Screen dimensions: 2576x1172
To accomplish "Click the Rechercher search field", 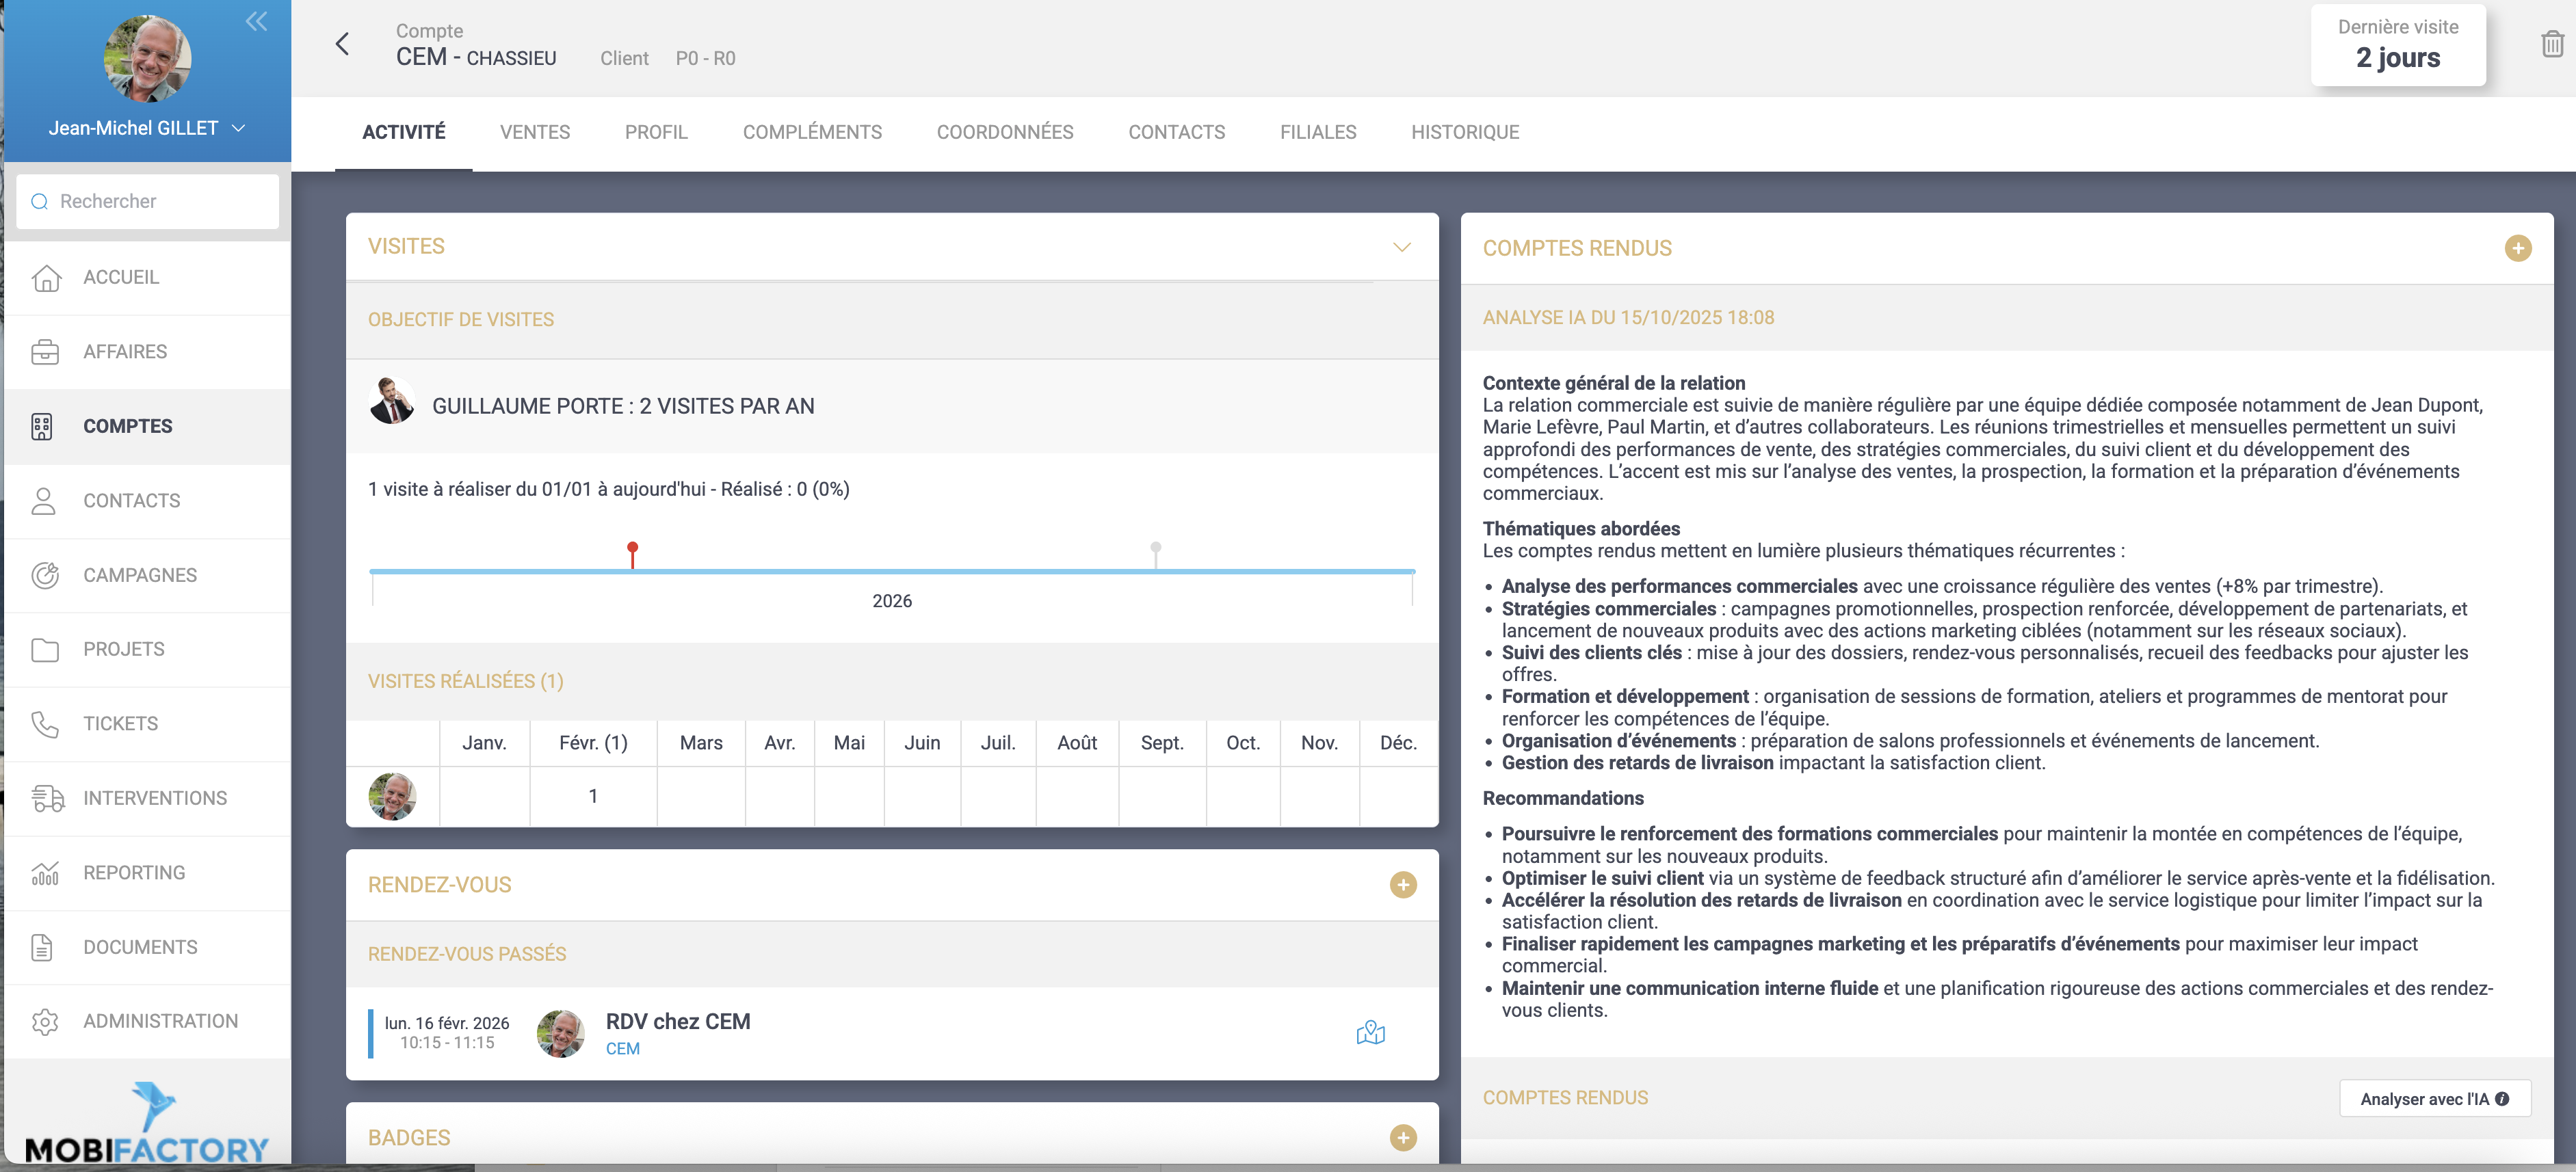I will click(148, 201).
